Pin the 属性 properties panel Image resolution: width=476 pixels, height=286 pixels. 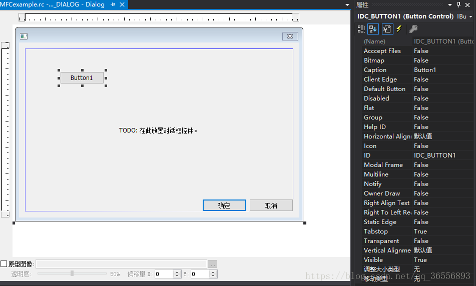click(458, 4)
